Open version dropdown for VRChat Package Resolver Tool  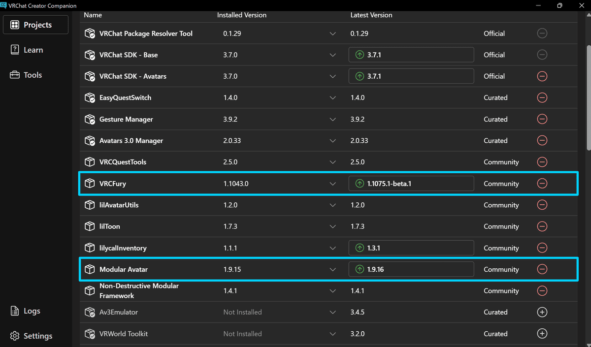click(x=333, y=33)
